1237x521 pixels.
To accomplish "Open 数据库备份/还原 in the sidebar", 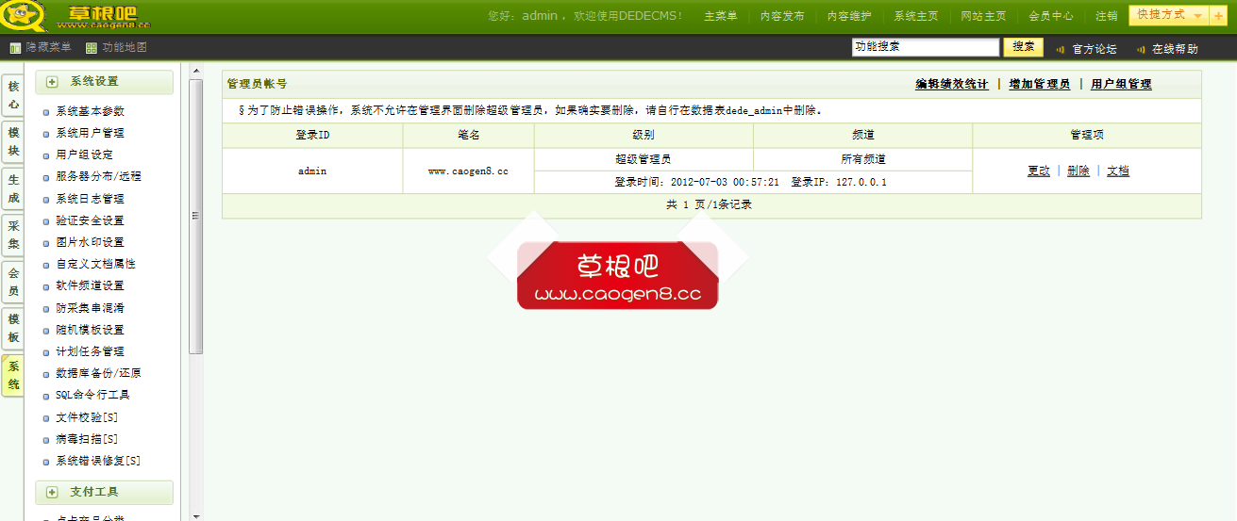I will coord(98,374).
